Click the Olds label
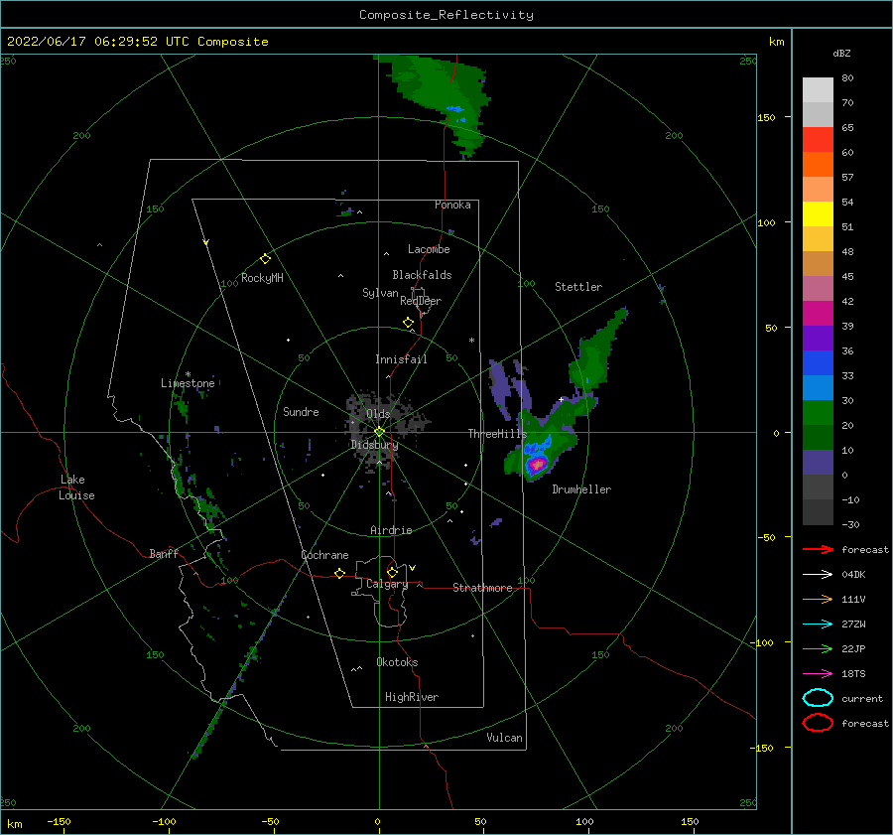This screenshot has width=893, height=835. coord(378,414)
